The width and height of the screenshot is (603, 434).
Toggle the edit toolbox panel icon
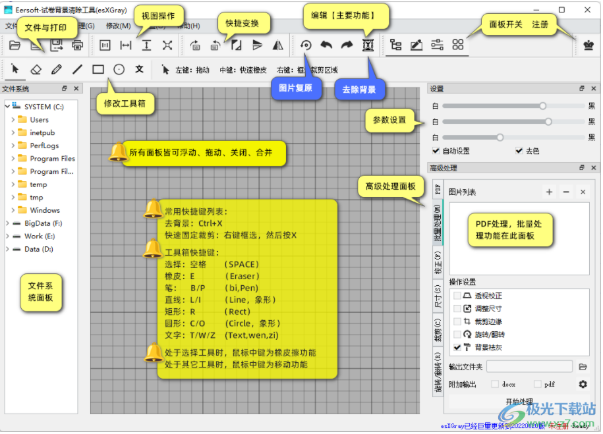(416, 45)
